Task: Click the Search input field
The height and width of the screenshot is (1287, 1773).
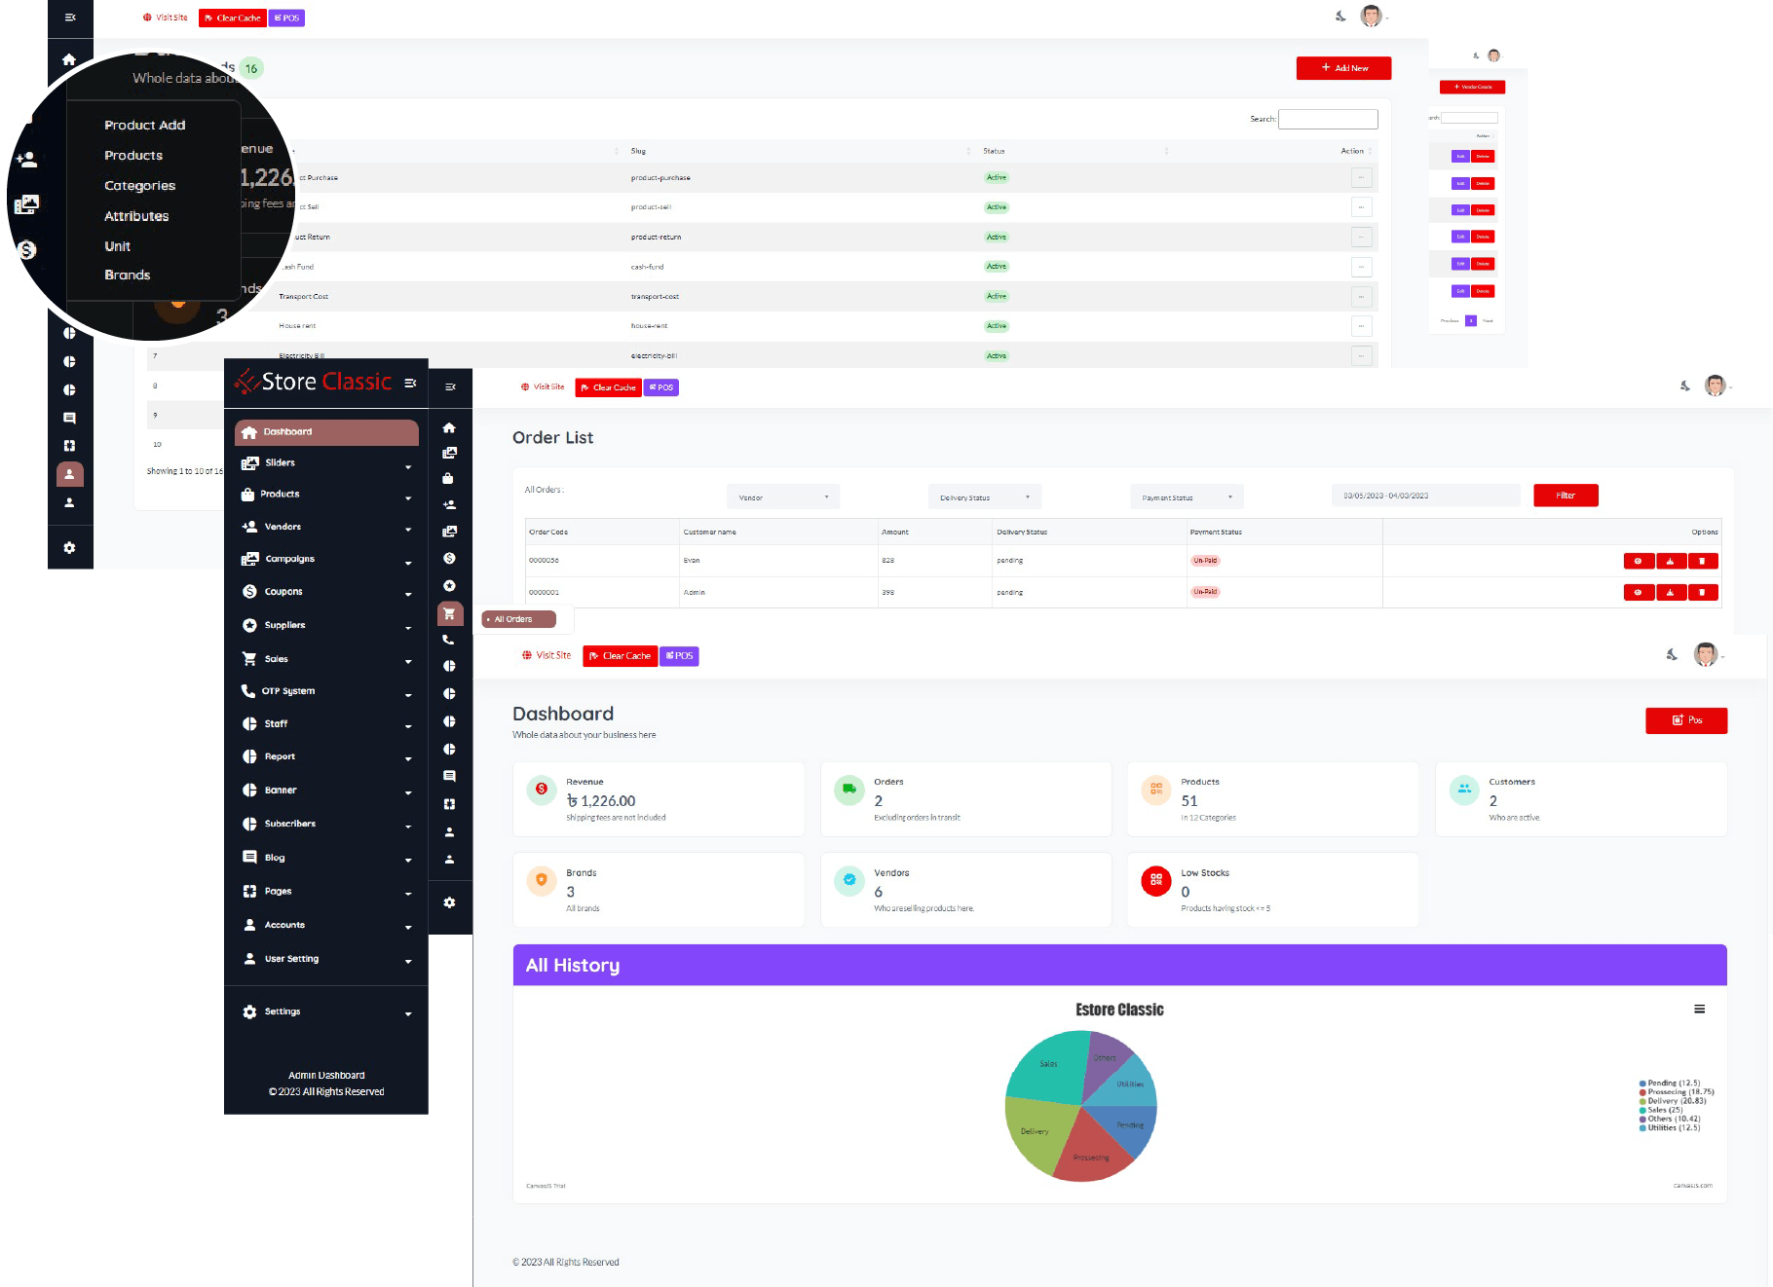Action: (x=1327, y=119)
